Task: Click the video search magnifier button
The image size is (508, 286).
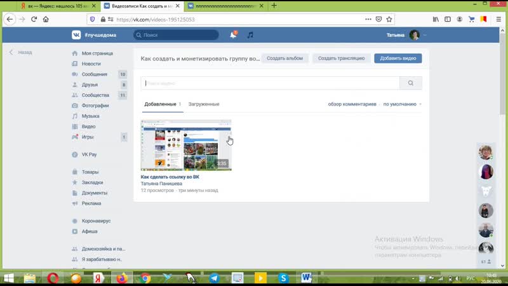Action: click(410, 83)
